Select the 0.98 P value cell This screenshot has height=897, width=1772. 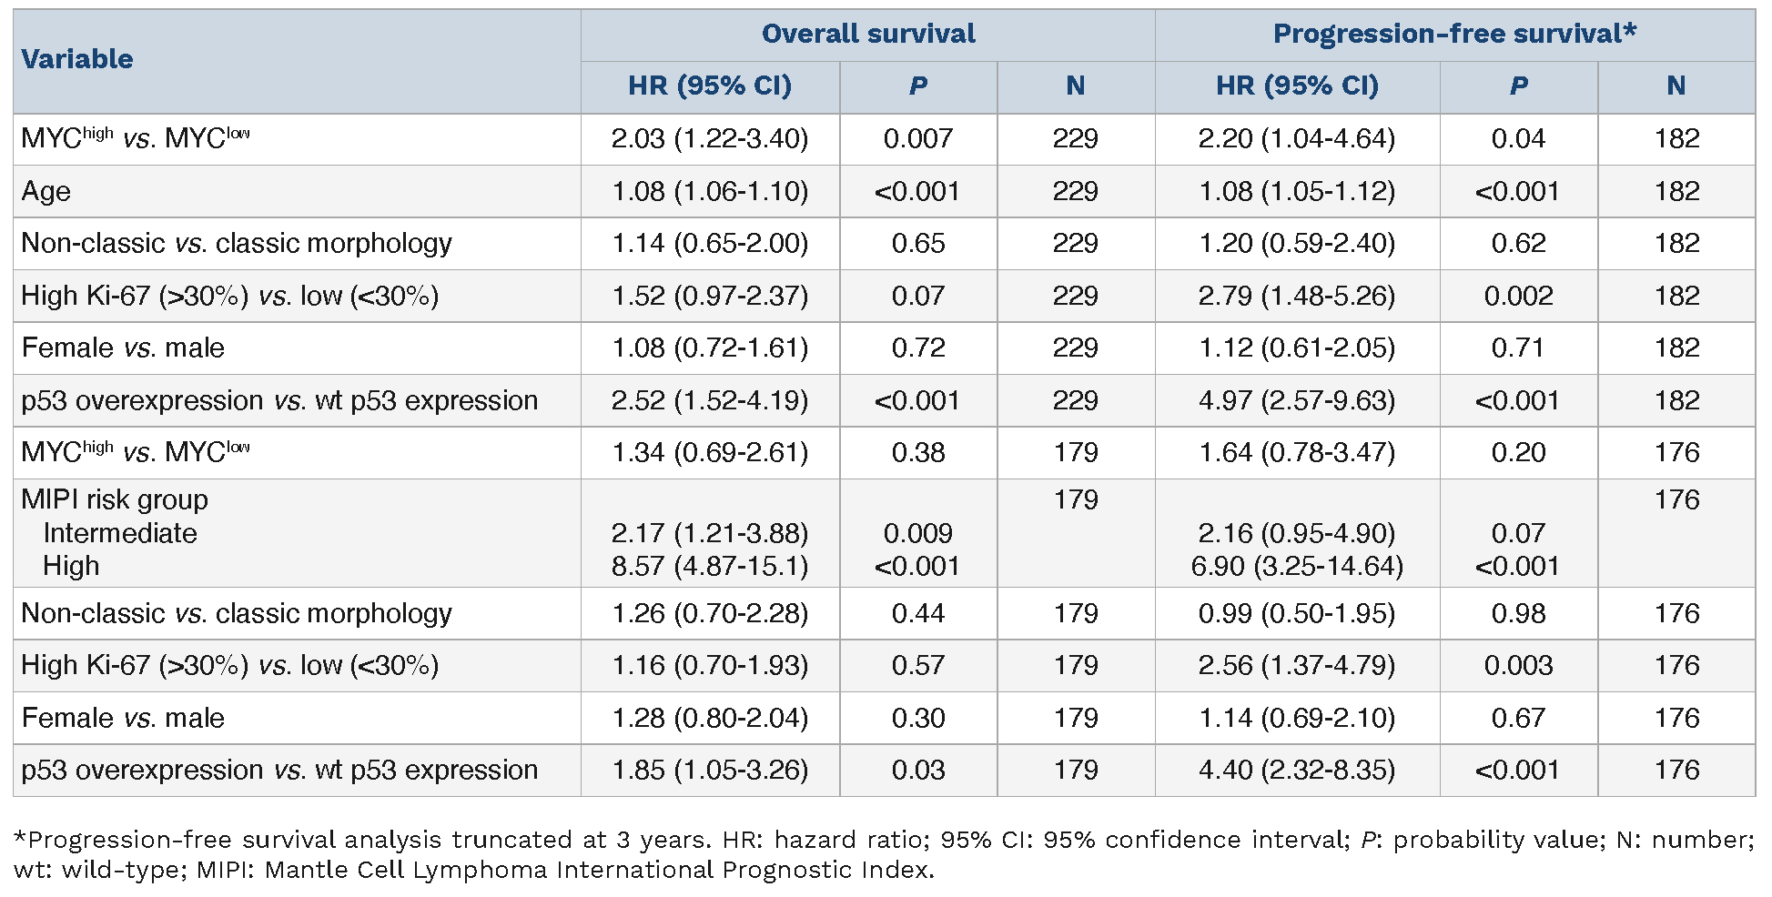click(x=1518, y=613)
